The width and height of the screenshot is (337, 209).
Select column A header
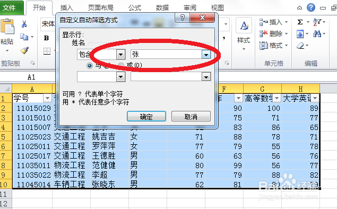(x=32, y=89)
